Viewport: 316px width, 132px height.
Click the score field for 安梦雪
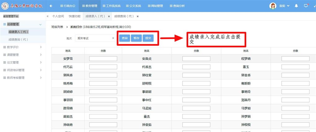pyautogui.click(x=103, y=58)
